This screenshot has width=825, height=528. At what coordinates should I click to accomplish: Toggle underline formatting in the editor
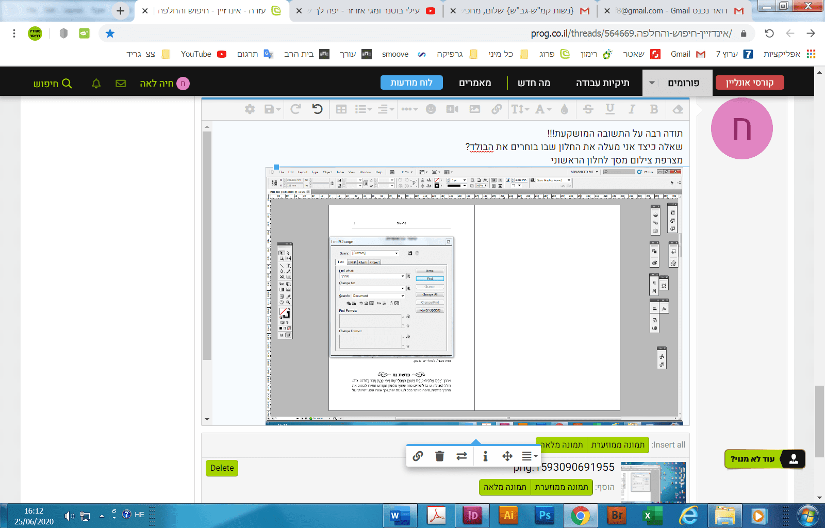610,109
